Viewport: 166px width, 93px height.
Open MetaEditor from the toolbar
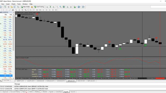32,7
